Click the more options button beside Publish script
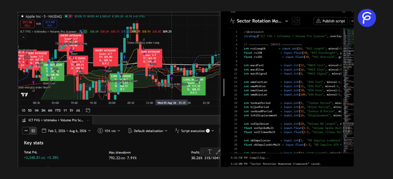Image resolution: width=393 pixels, height=179 pixels. [352, 21]
